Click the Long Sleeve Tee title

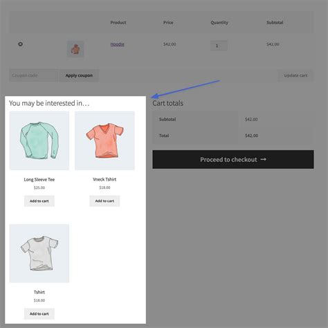point(39,179)
